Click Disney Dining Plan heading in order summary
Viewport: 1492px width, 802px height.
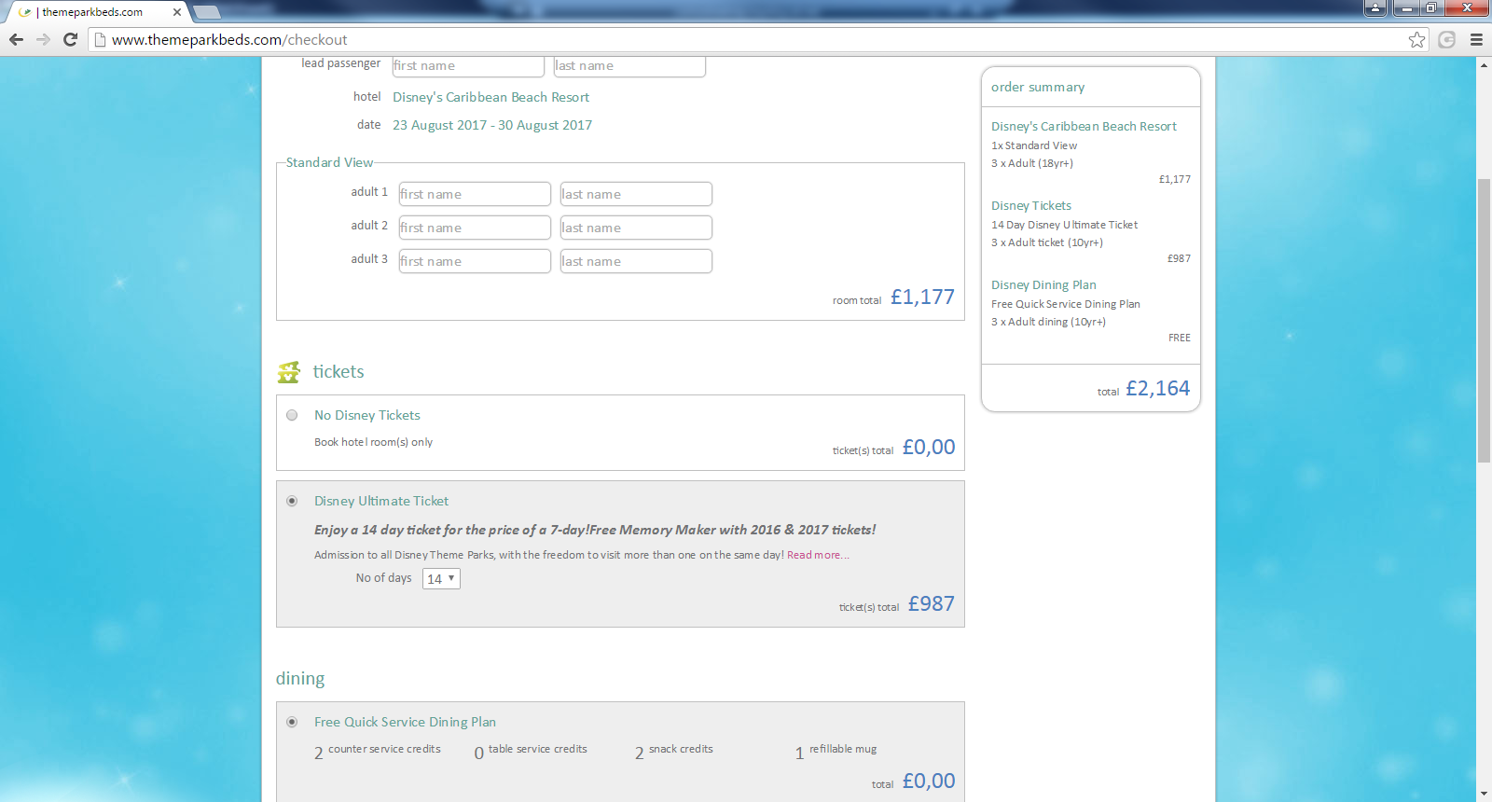(x=1043, y=284)
